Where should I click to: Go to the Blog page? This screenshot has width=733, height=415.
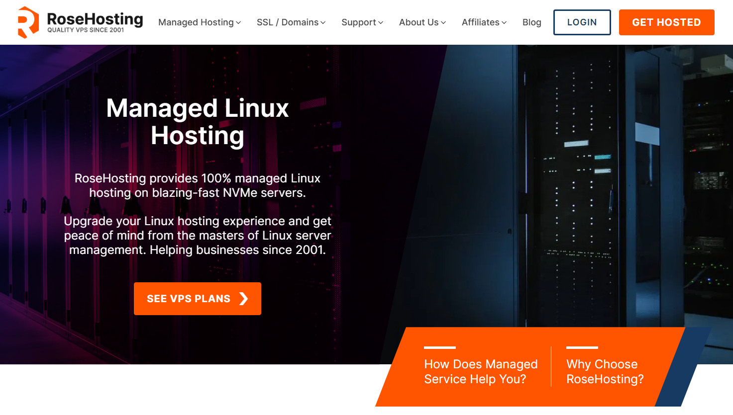coord(531,22)
